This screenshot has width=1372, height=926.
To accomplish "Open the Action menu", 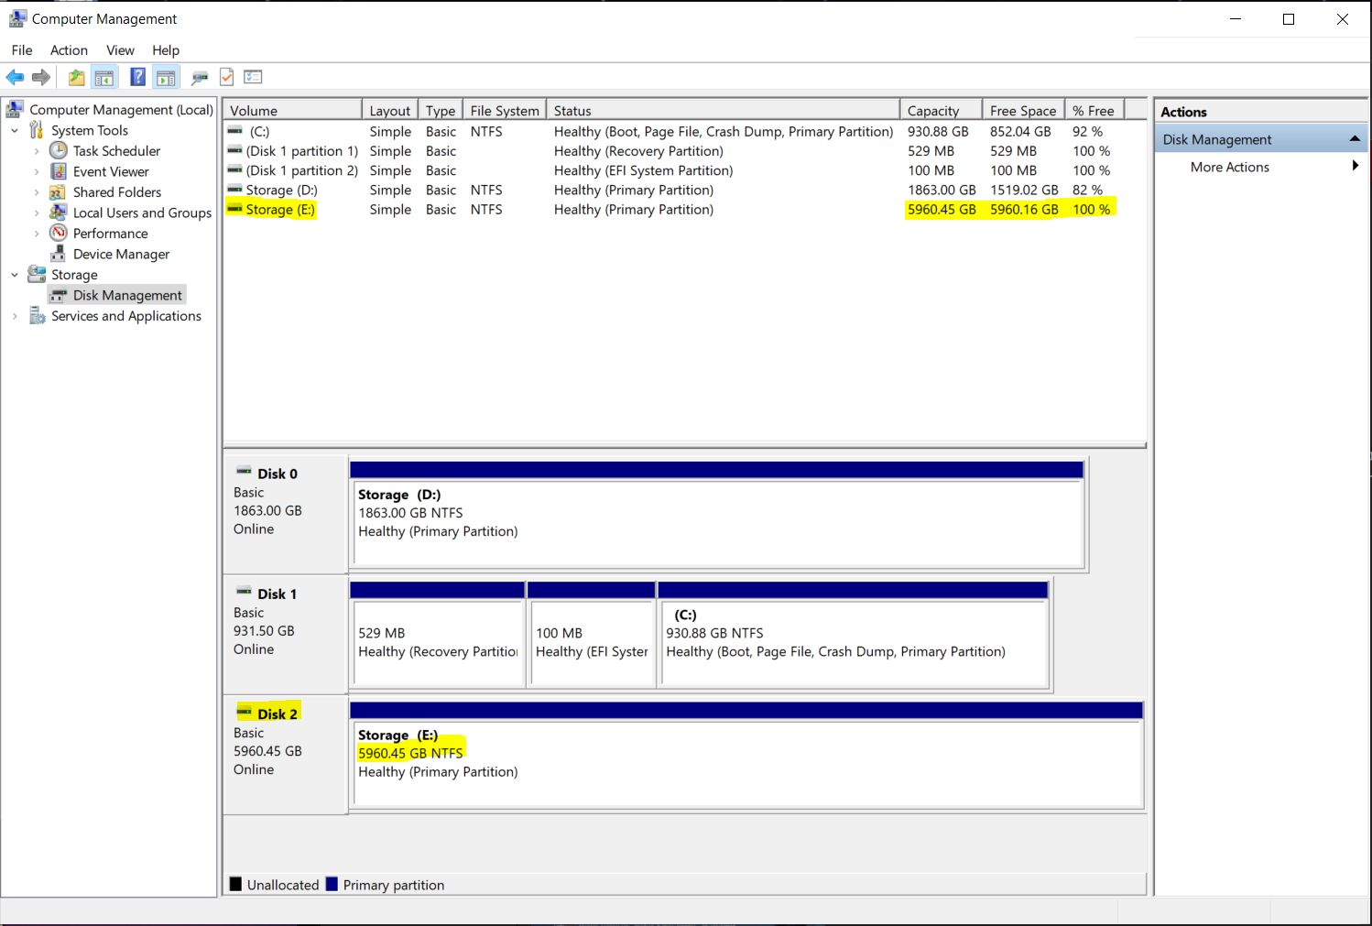I will coord(69,50).
